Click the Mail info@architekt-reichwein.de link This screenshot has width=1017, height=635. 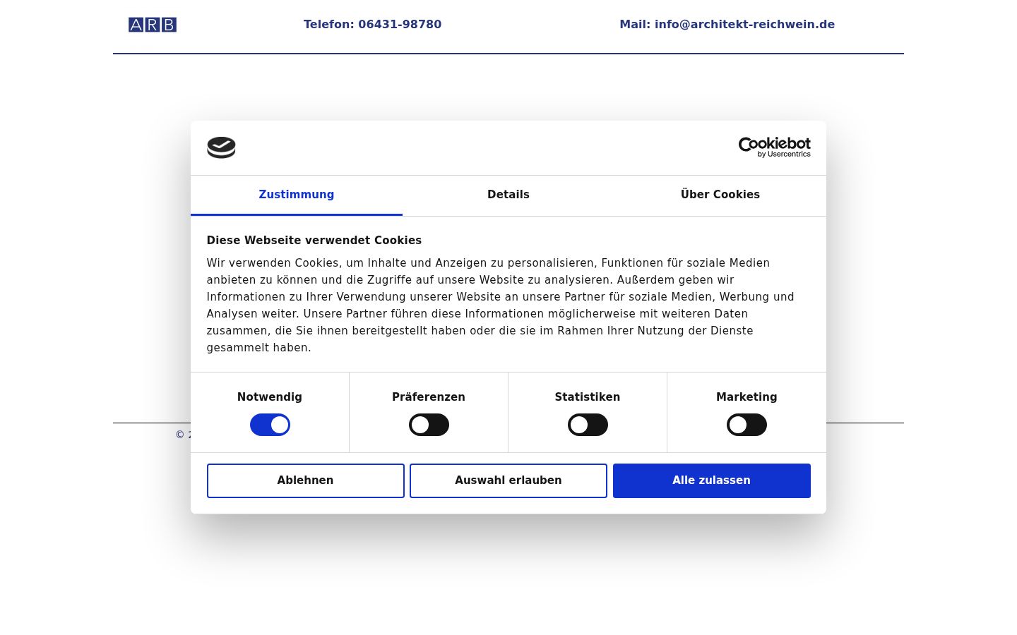pyautogui.click(x=727, y=25)
